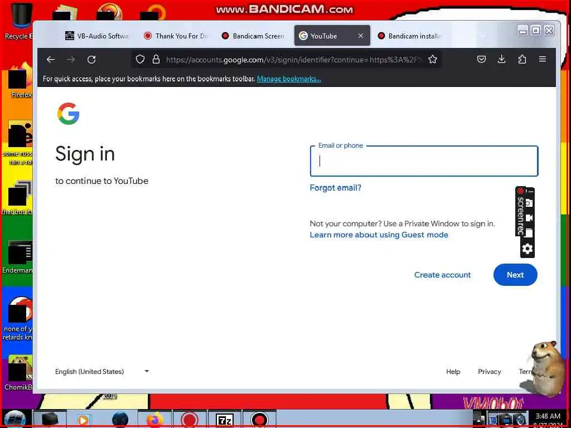The width and height of the screenshot is (571, 428).
Task: Open 7-Zip from the taskbar
Action: click(x=224, y=420)
